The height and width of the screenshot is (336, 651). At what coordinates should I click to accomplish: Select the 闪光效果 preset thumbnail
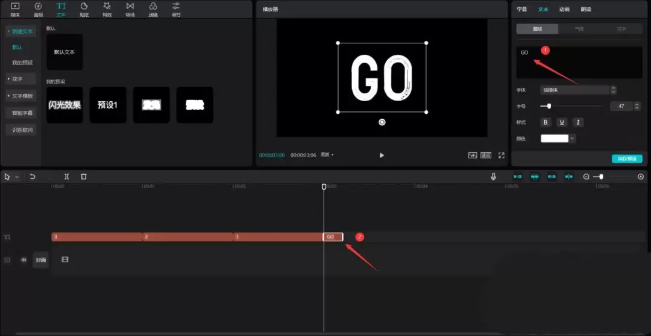(64, 105)
